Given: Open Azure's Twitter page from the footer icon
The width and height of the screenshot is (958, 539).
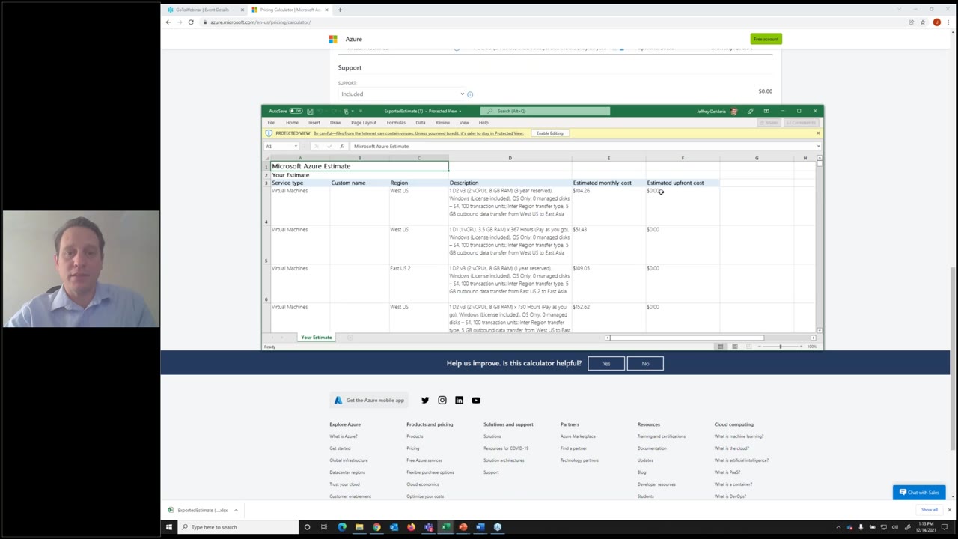Looking at the screenshot, I should tap(425, 400).
